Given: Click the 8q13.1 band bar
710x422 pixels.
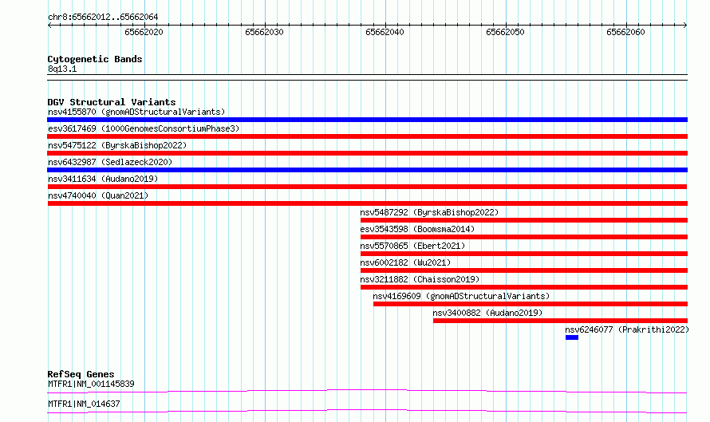Looking at the screenshot, I should point(367,77).
